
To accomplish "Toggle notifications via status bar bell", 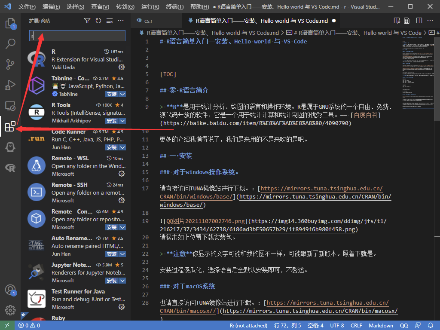I will (432, 325).
